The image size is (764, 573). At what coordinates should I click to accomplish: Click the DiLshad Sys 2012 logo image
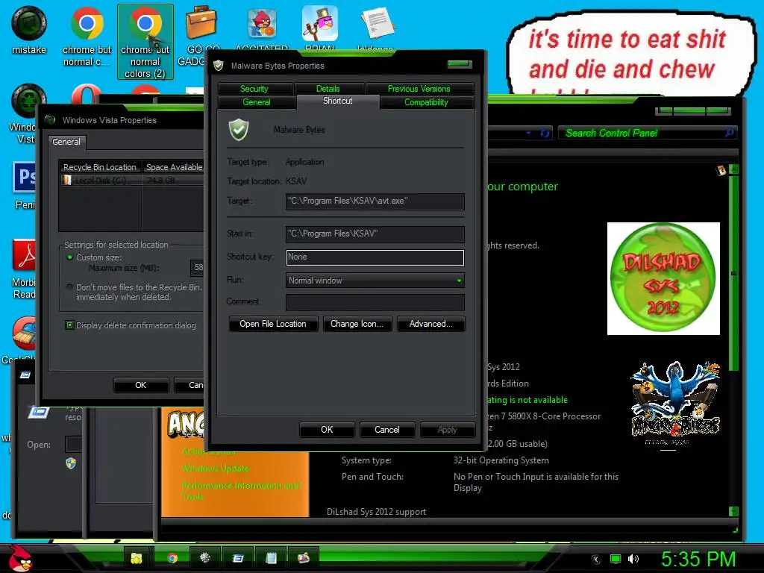(x=663, y=279)
